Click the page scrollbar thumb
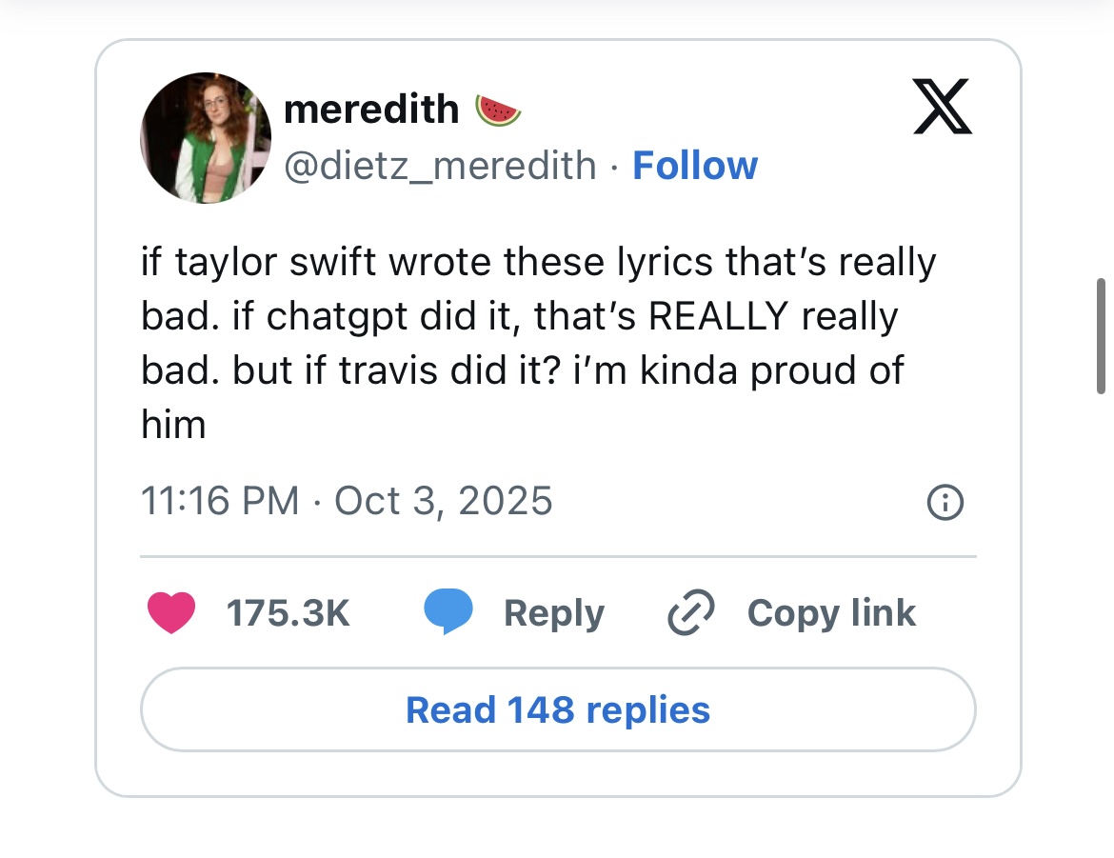Screen dimensions: 1114x858 [x=1101, y=335]
